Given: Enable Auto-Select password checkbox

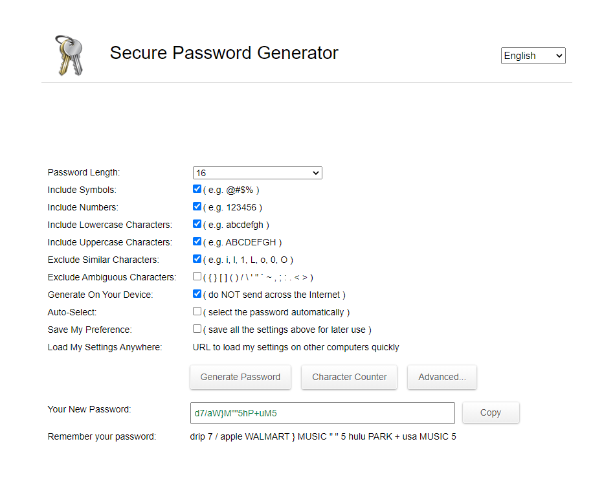Looking at the screenshot, I should (x=197, y=311).
